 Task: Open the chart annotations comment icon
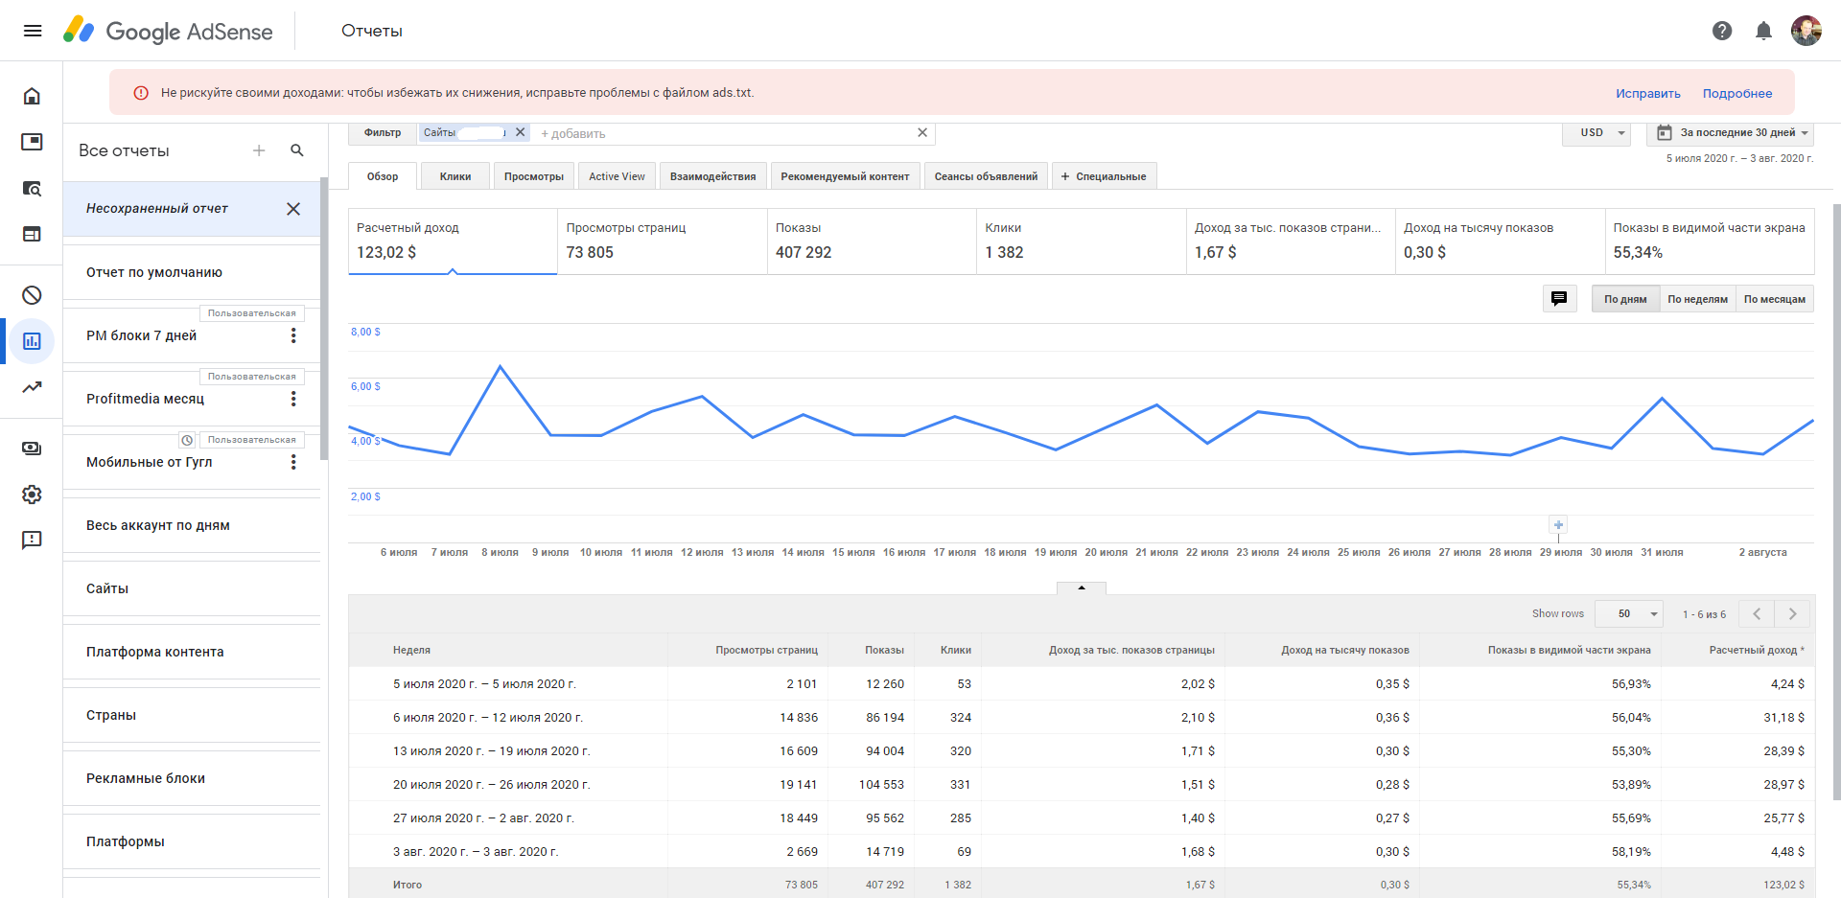pos(1559,299)
